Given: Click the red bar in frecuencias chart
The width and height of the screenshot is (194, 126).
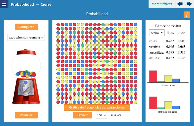Looking at the screenshot, I should (x=153, y=76).
